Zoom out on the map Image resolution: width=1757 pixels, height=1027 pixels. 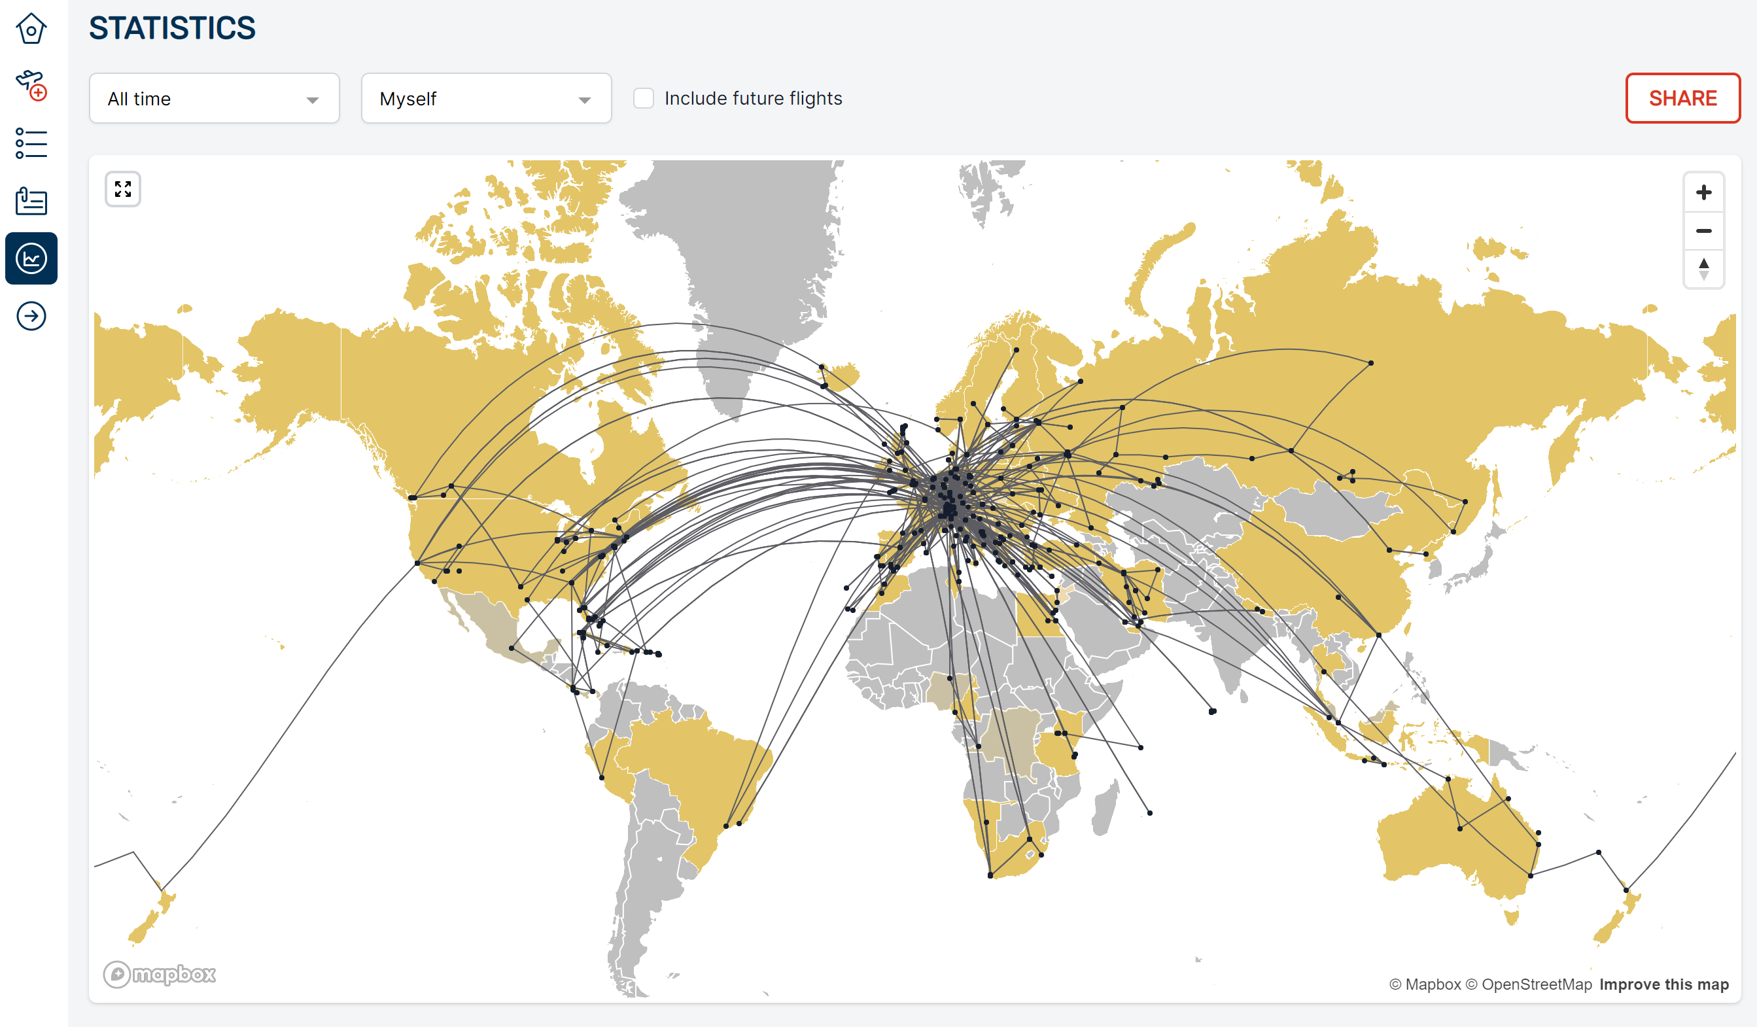point(1703,231)
